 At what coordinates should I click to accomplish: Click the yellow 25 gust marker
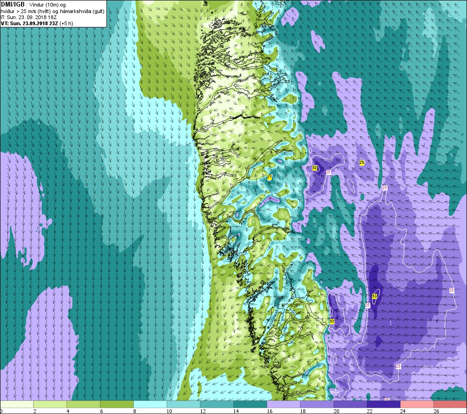pyautogui.click(x=361, y=162)
